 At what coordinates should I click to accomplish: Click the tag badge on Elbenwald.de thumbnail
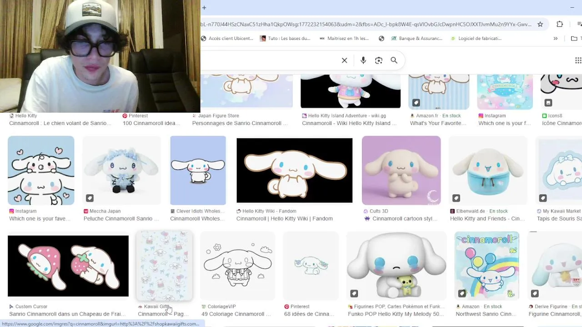point(456,198)
